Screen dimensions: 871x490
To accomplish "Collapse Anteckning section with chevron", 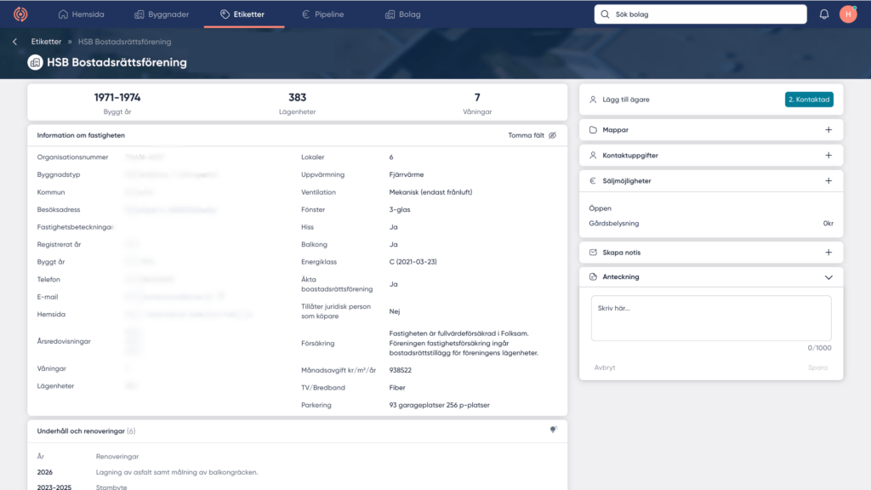I will [828, 277].
